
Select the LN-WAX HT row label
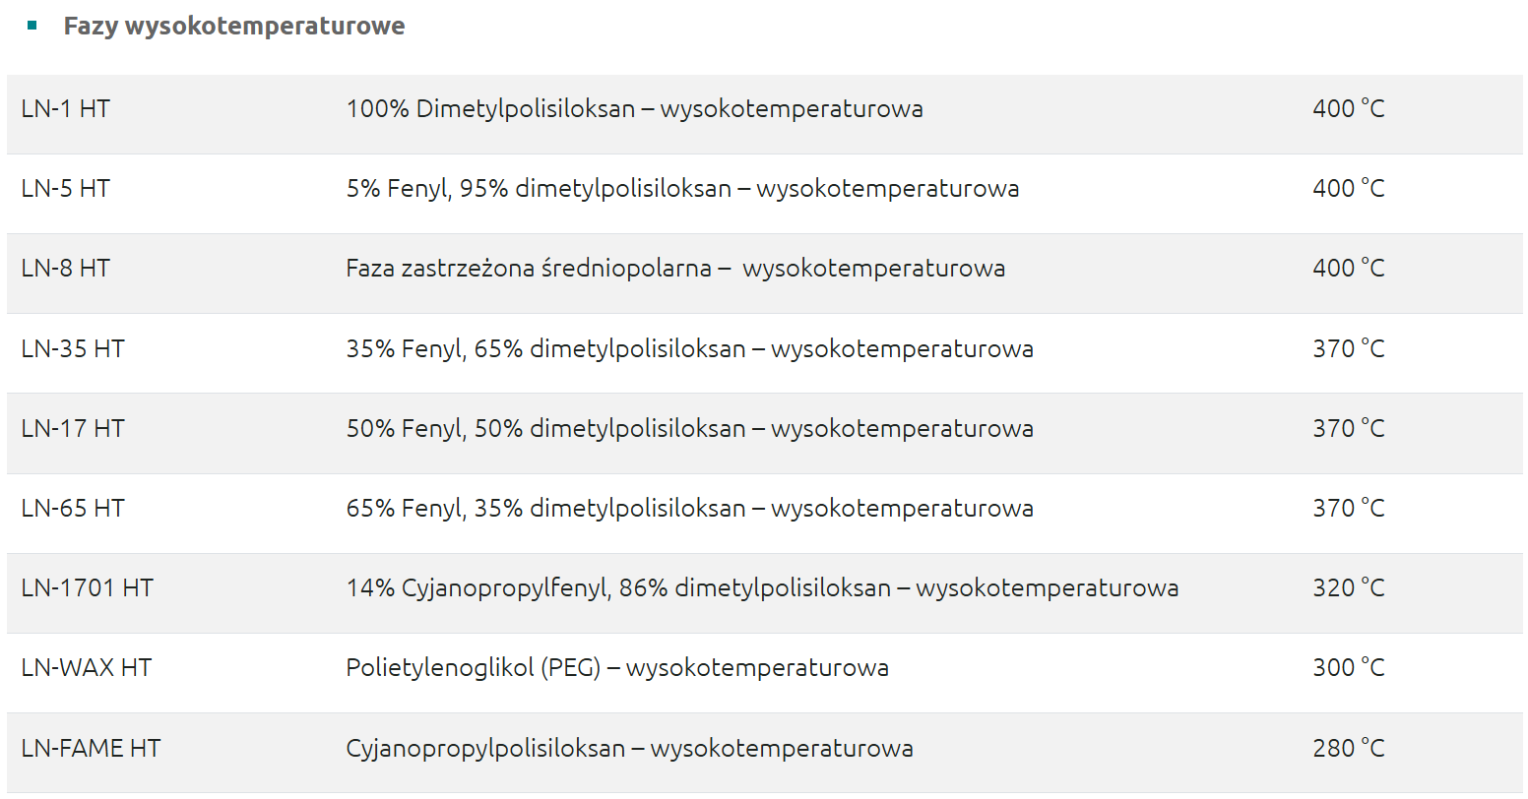point(86,667)
